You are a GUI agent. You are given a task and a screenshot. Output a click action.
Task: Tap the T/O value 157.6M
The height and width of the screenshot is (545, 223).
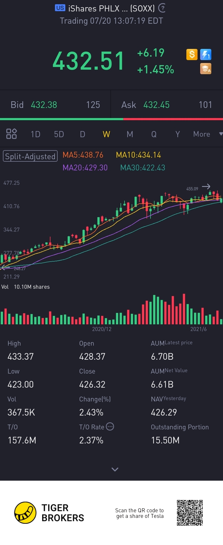22,440
